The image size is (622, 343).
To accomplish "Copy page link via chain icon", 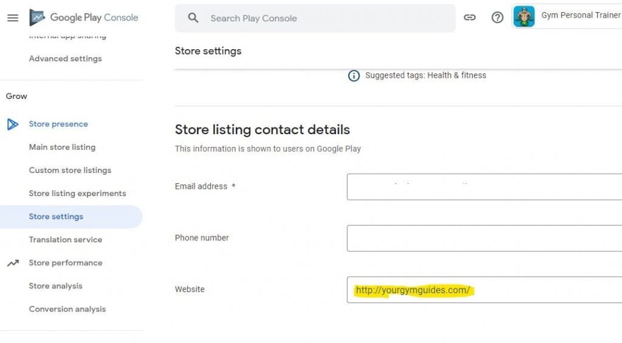I will tap(470, 17).
